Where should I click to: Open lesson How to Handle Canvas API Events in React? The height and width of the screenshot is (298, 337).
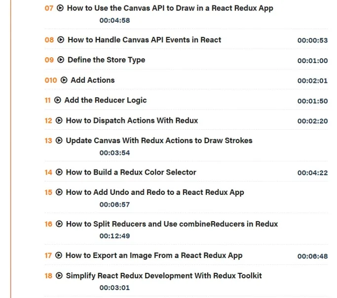145,40
